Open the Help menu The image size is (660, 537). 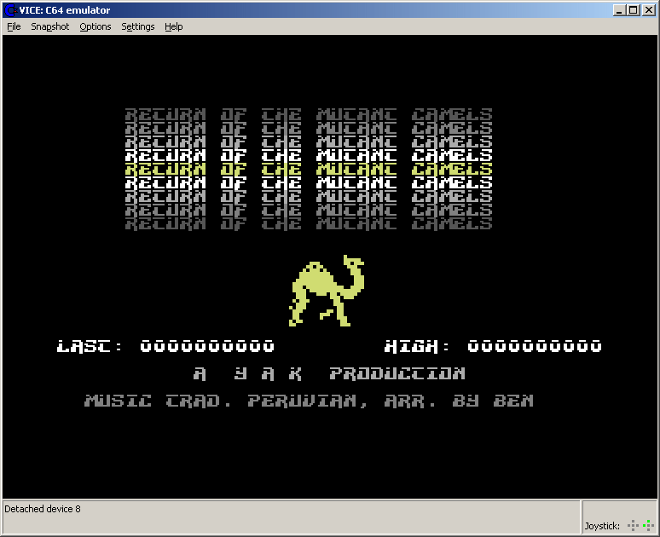pos(173,26)
